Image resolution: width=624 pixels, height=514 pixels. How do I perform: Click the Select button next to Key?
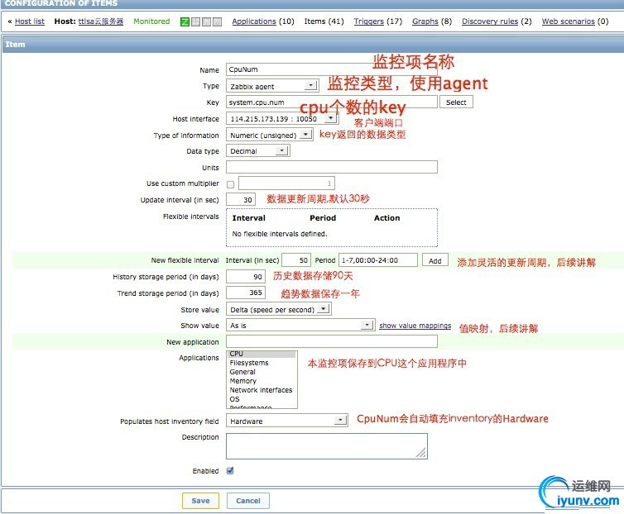click(x=456, y=102)
